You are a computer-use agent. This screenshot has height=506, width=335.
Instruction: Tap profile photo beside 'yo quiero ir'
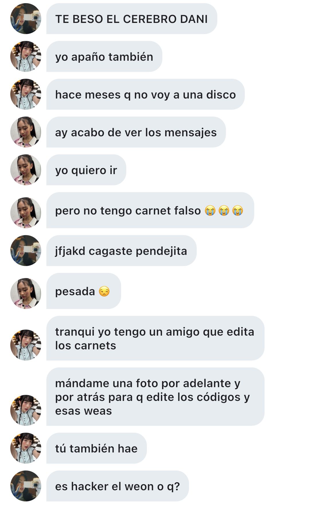[x=26, y=170]
